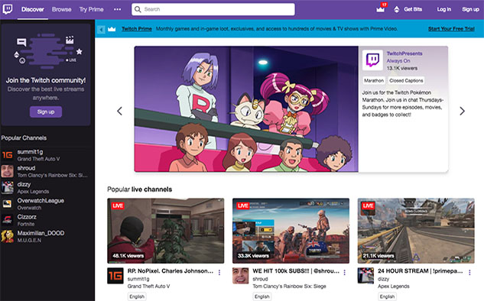Open shroud avatar in Popular Channels
Image resolution: width=484 pixels, height=301 pixels.
[x=8, y=171]
